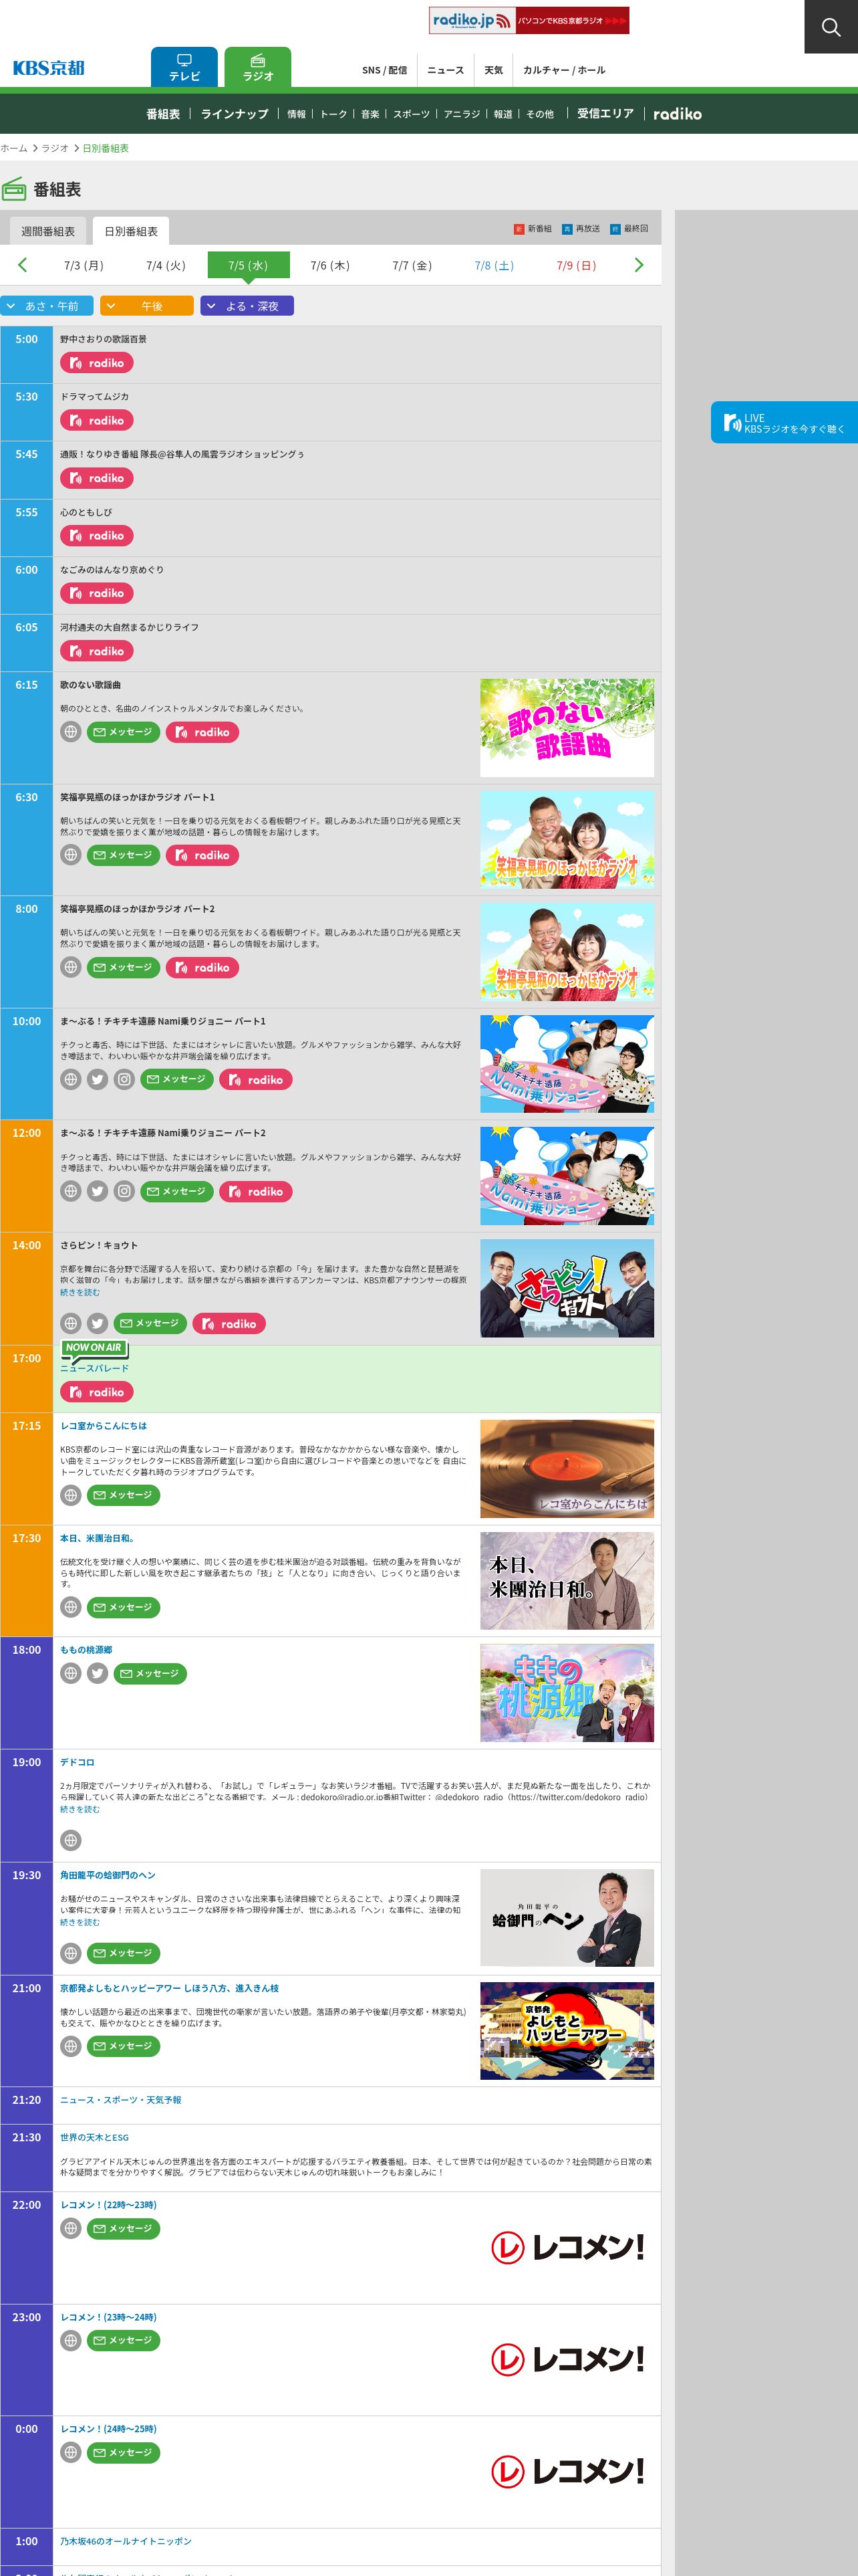Play 心のともしび on radiko
The height and width of the screenshot is (2576, 858).
pyautogui.click(x=97, y=536)
